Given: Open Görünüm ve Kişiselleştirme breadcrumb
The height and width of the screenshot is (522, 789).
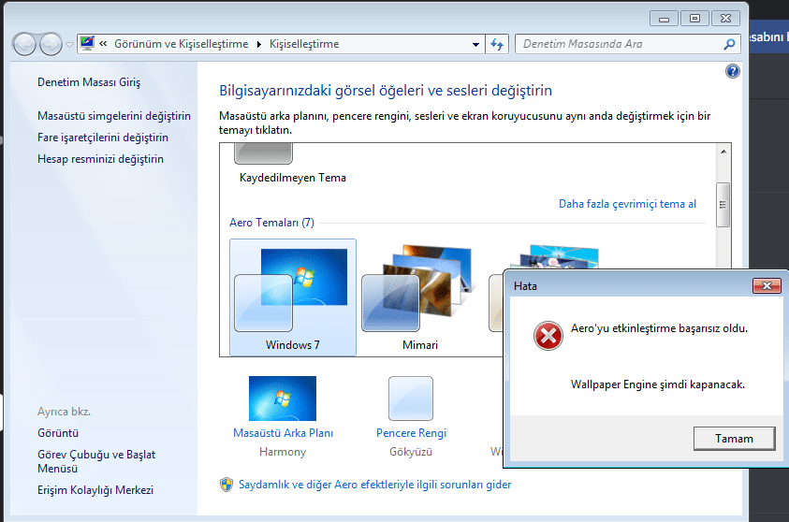Looking at the screenshot, I should 182,44.
